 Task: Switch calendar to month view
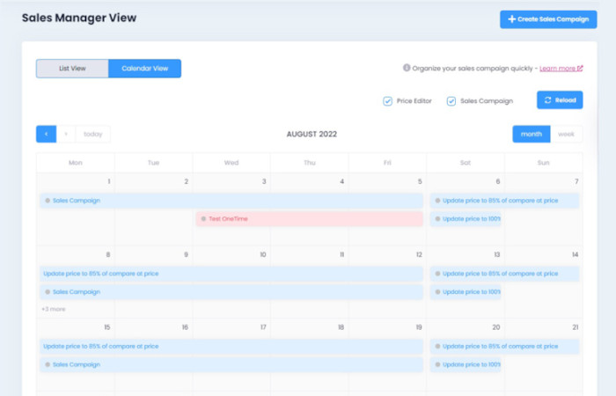[532, 134]
